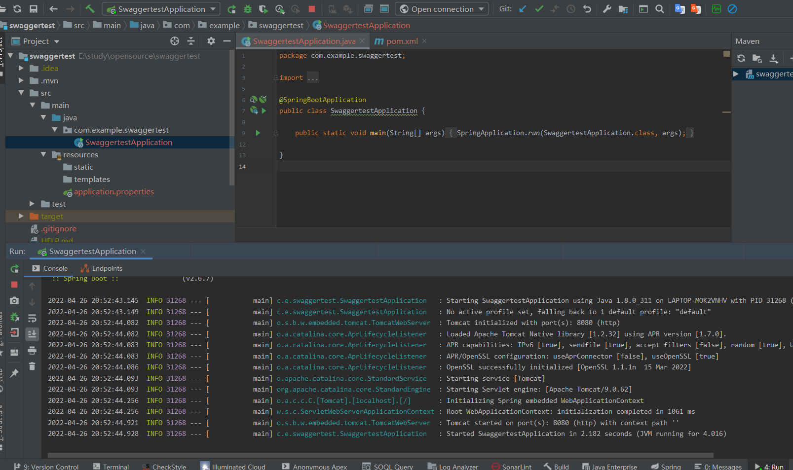This screenshot has height=470, width=793.
Task: Print console output with printer icon
Action: point(32,350)
